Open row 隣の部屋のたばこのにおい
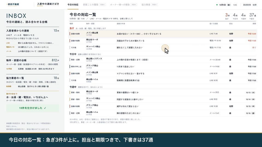This screenshot has height=147, width=262. (x=163, y=113)
